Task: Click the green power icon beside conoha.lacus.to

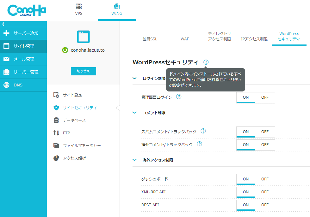Action: pyautogui.click(x=65, y=50)
